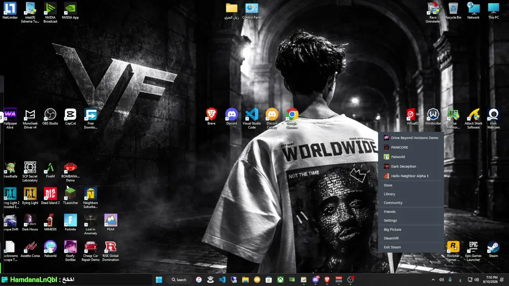Screen dimensions: 509x286
Task: Select the Dead Island 2 icon
Action: point(50,197)
